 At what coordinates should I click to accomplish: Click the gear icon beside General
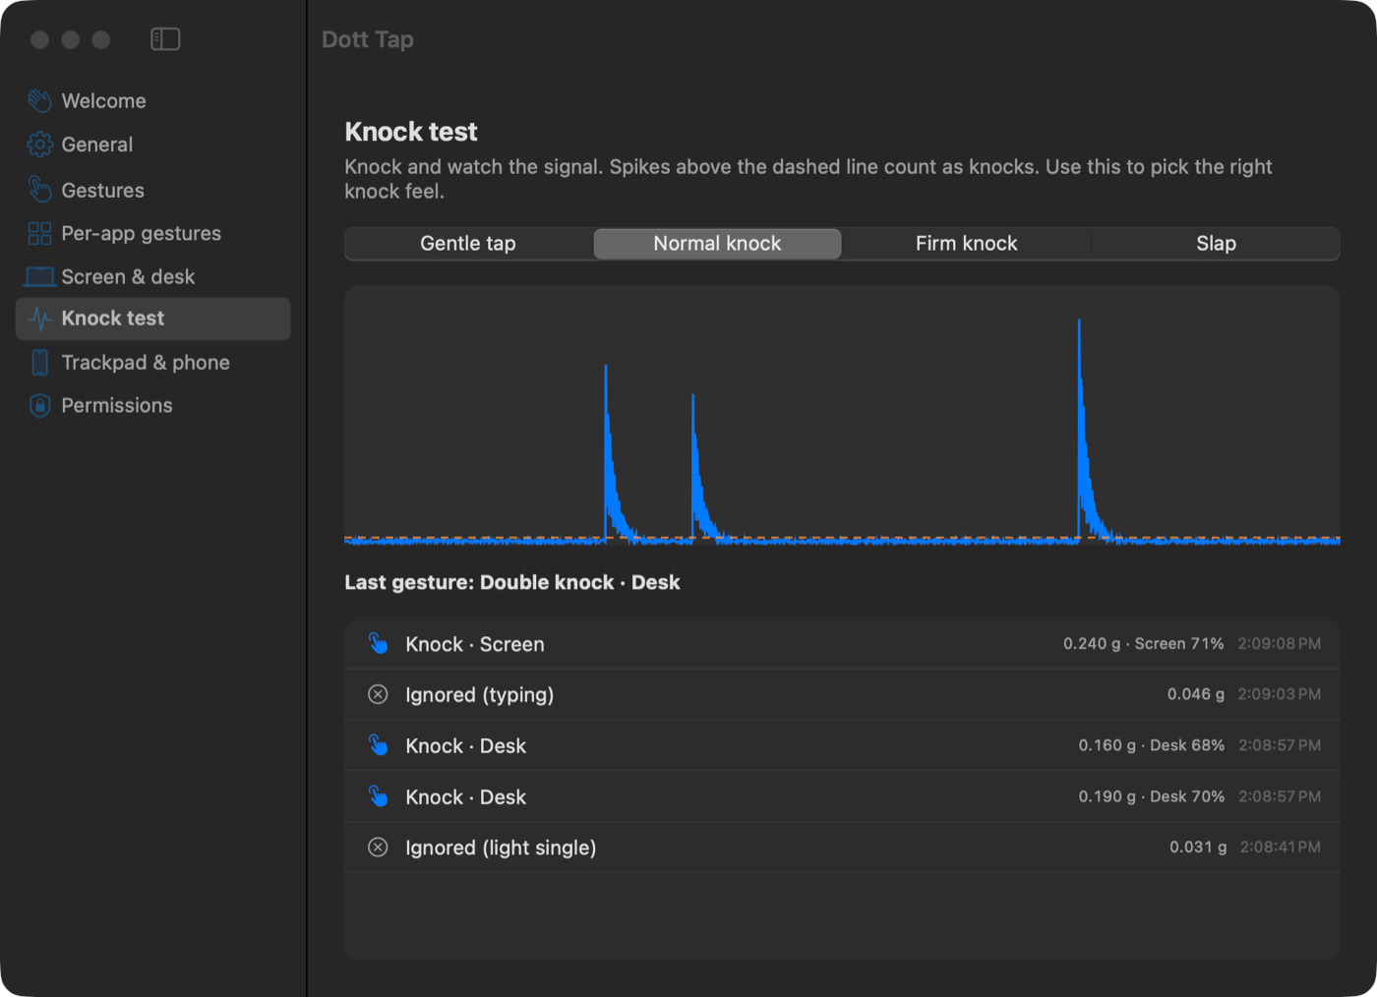tap(39, 145)
